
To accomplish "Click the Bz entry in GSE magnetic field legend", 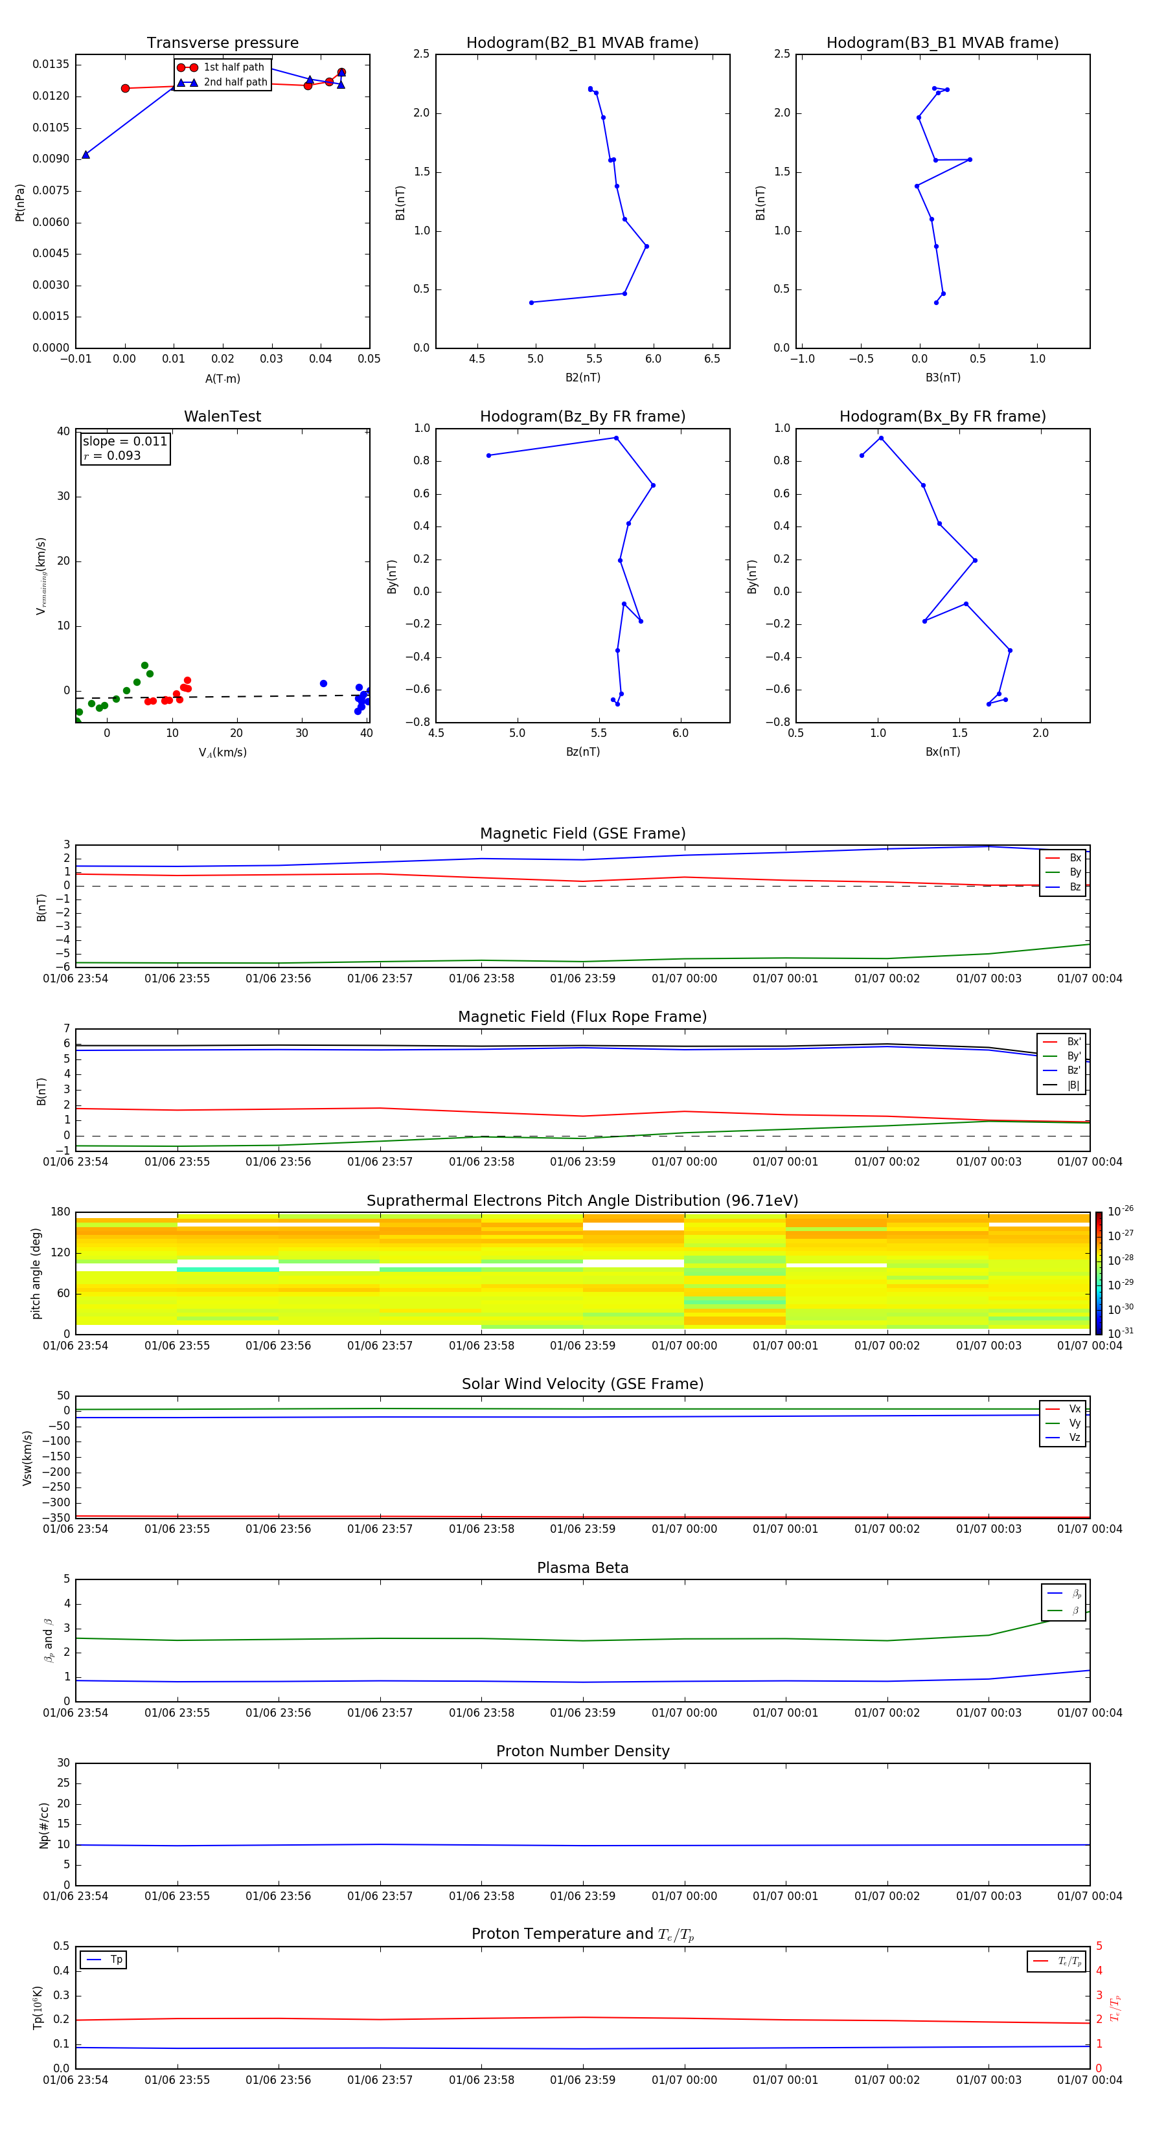I will tap(1063, 887).
